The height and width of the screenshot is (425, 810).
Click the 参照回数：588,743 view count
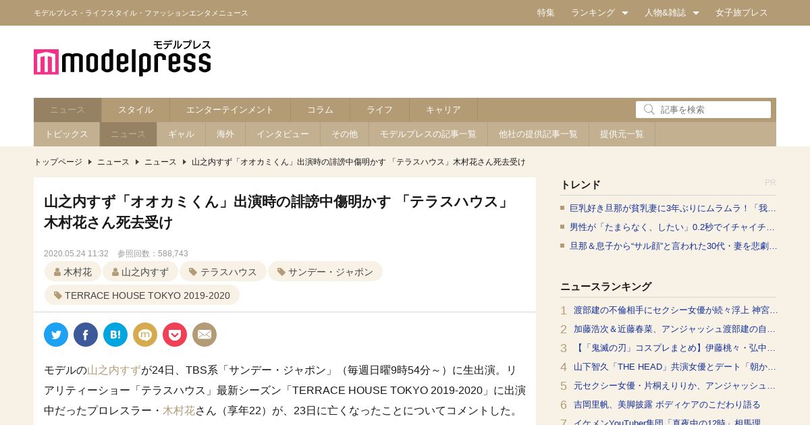153,254
